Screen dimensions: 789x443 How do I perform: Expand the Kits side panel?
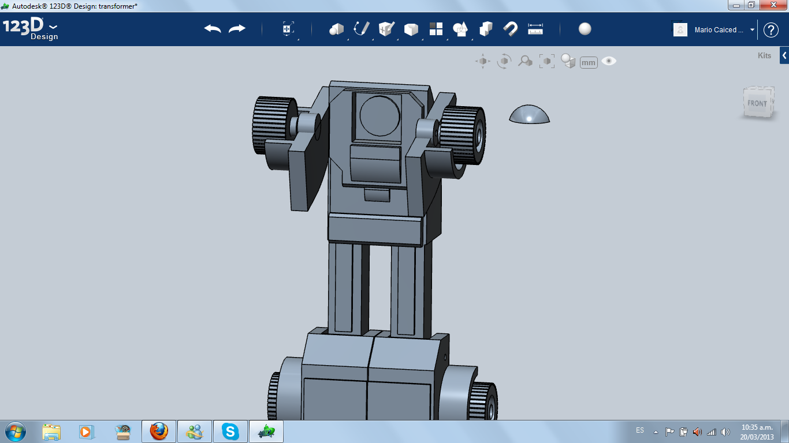pyautogui.click(x=784, y=56)
